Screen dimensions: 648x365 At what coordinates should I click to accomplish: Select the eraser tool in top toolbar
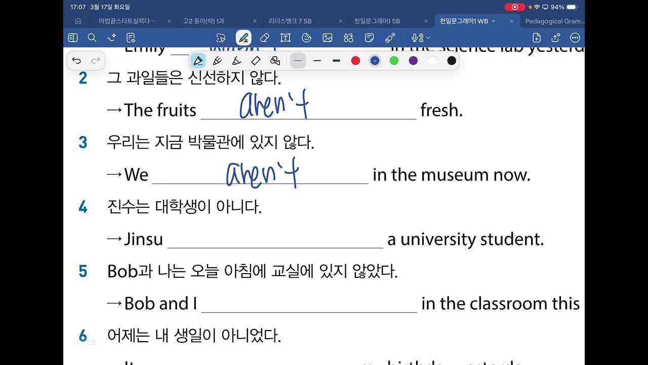pos(264,38)
